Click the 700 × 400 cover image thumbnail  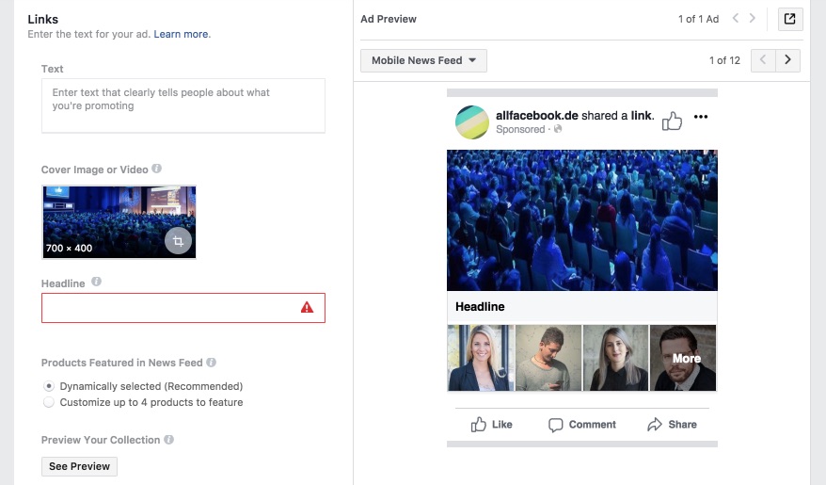pos(119,222)
